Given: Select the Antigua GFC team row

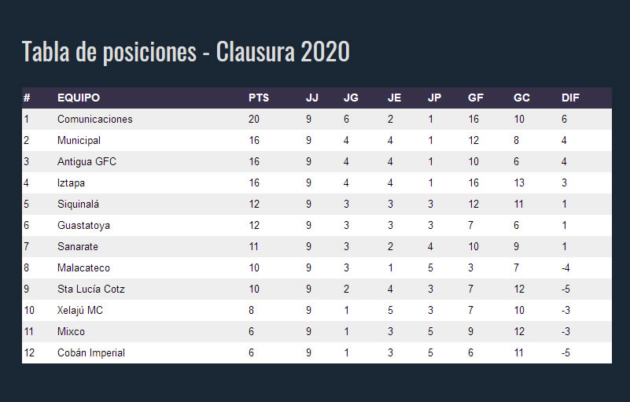Looking at the screenshot, I should (x=317, y=161).
